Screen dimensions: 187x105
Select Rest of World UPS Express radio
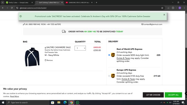pyautogui.click(x=109, y=55)
